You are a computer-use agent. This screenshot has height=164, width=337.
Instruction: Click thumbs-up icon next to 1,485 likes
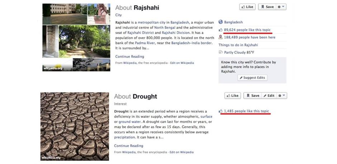point(220,111)
